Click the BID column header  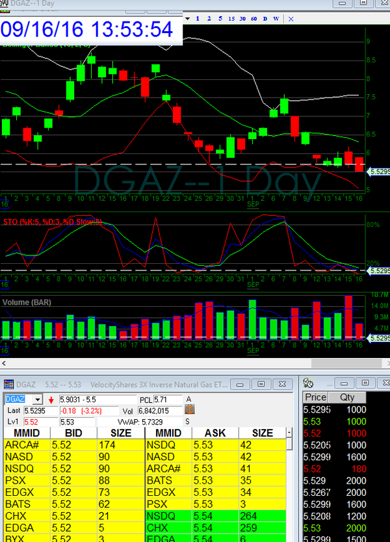point(73,433)
